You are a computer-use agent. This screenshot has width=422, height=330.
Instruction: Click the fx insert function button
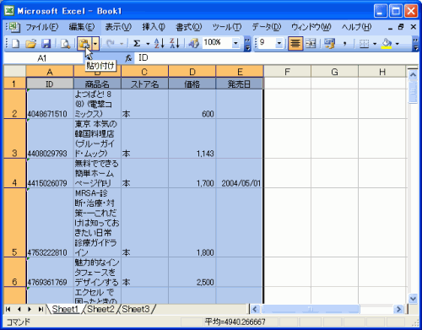point(128,58)
